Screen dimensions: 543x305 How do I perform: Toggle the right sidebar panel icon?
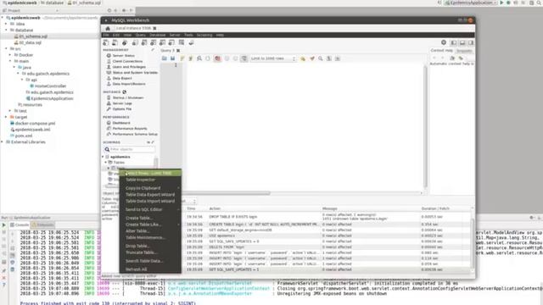coord(471,43)
